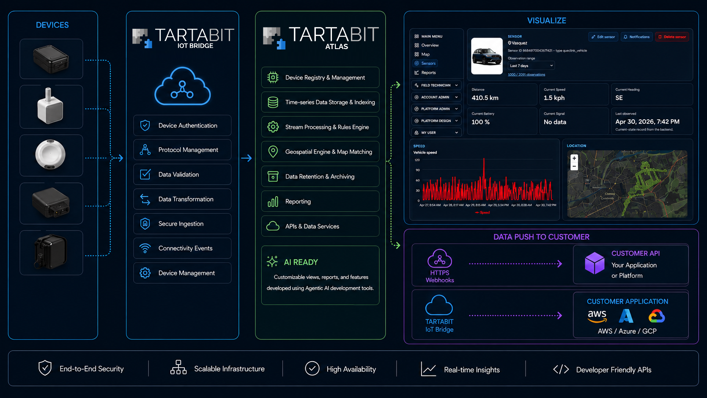
Task: Click the Current Heading SE value
Action: [619, 98]
